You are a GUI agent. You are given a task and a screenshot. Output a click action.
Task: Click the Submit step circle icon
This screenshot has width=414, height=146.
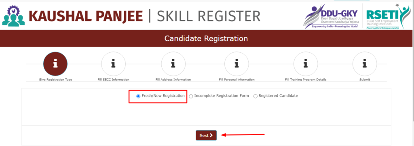point(365,64)
